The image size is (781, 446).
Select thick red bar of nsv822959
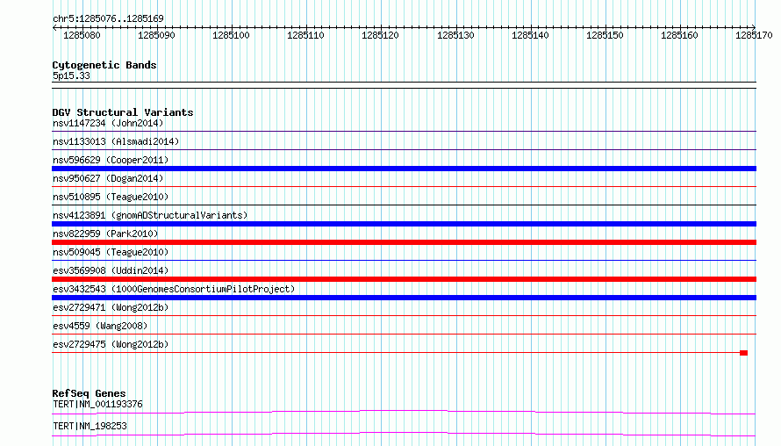(x=404, y=242)
